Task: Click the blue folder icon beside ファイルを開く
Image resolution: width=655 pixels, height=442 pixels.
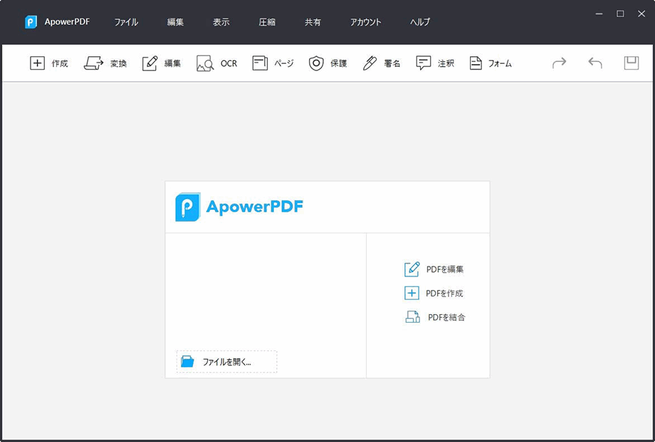Action: (x=187, y=362)
